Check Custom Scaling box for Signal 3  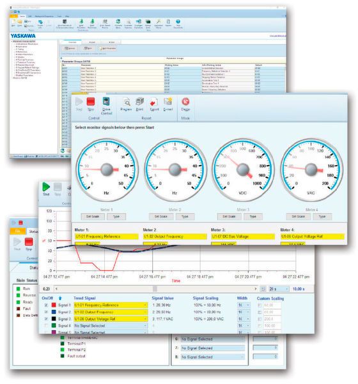260,319
